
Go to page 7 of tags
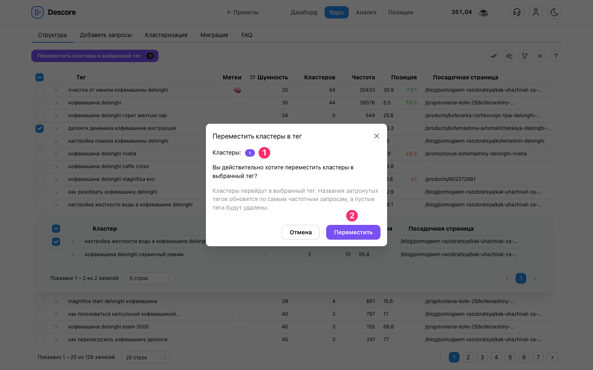[x=538, y=357]
